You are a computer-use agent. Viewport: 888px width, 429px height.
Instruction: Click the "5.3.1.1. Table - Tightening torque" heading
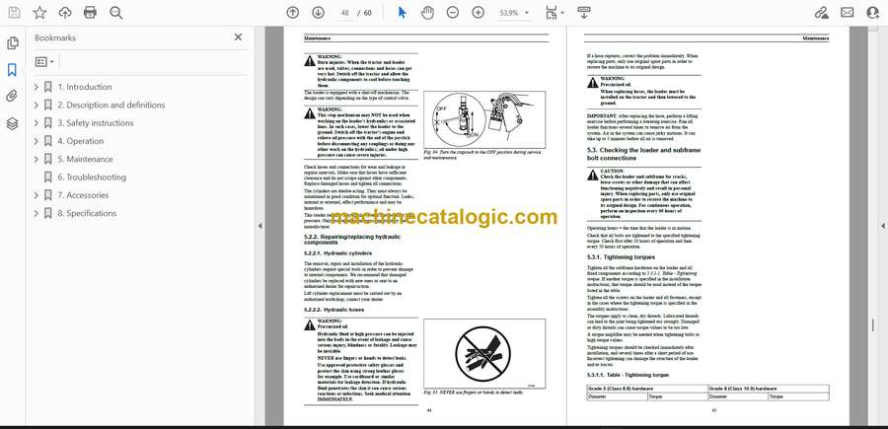click(628, 375)
